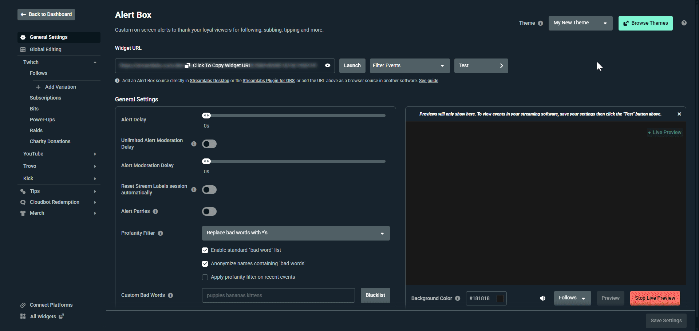Image resolution: width=699 pixels, height=331 pixels.
Task: Click the copy icon in Widget URL field
Action: click(x=187, y=66)
